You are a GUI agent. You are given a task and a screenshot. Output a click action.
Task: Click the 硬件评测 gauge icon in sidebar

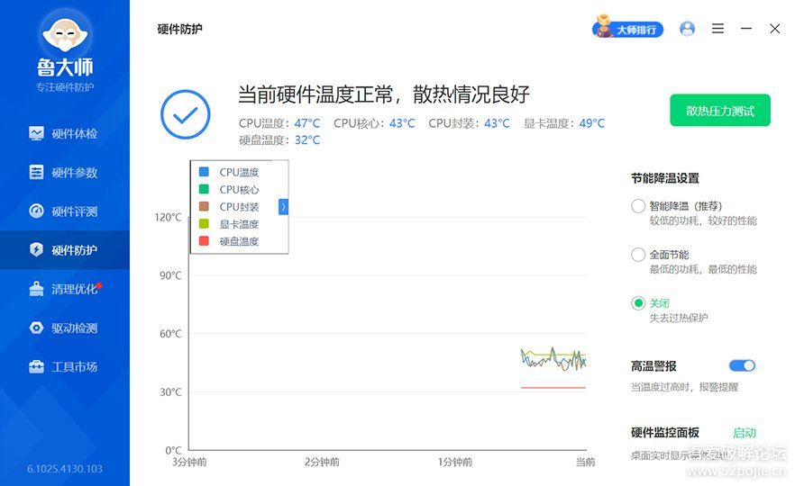[36, 211]
